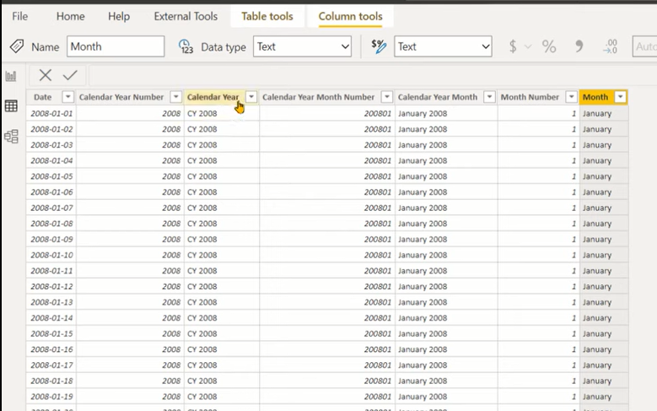Screen dimensions: 657x411
Task: Click date cell 2008-01-01
Action: tap(51, 113)
